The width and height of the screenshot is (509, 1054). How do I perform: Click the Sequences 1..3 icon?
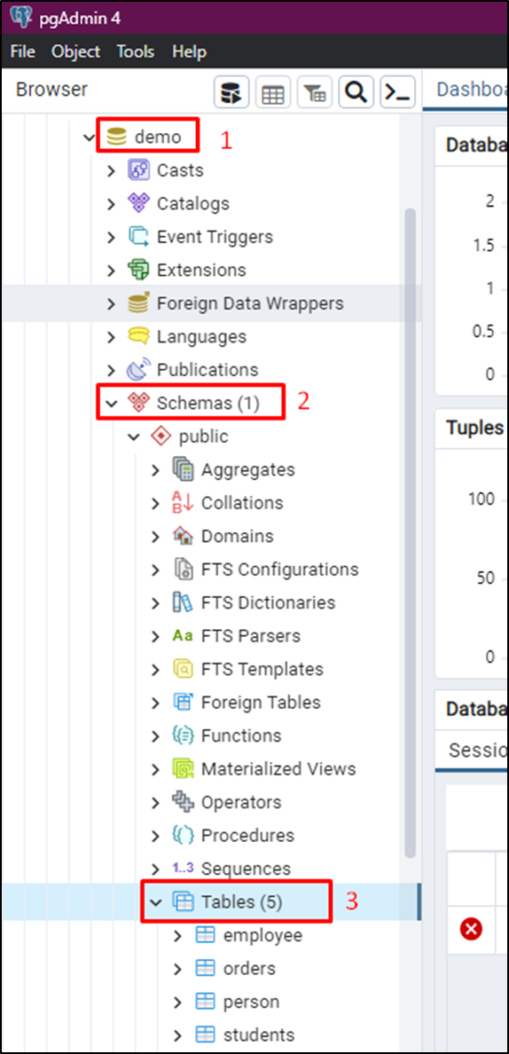pos(183,869)
